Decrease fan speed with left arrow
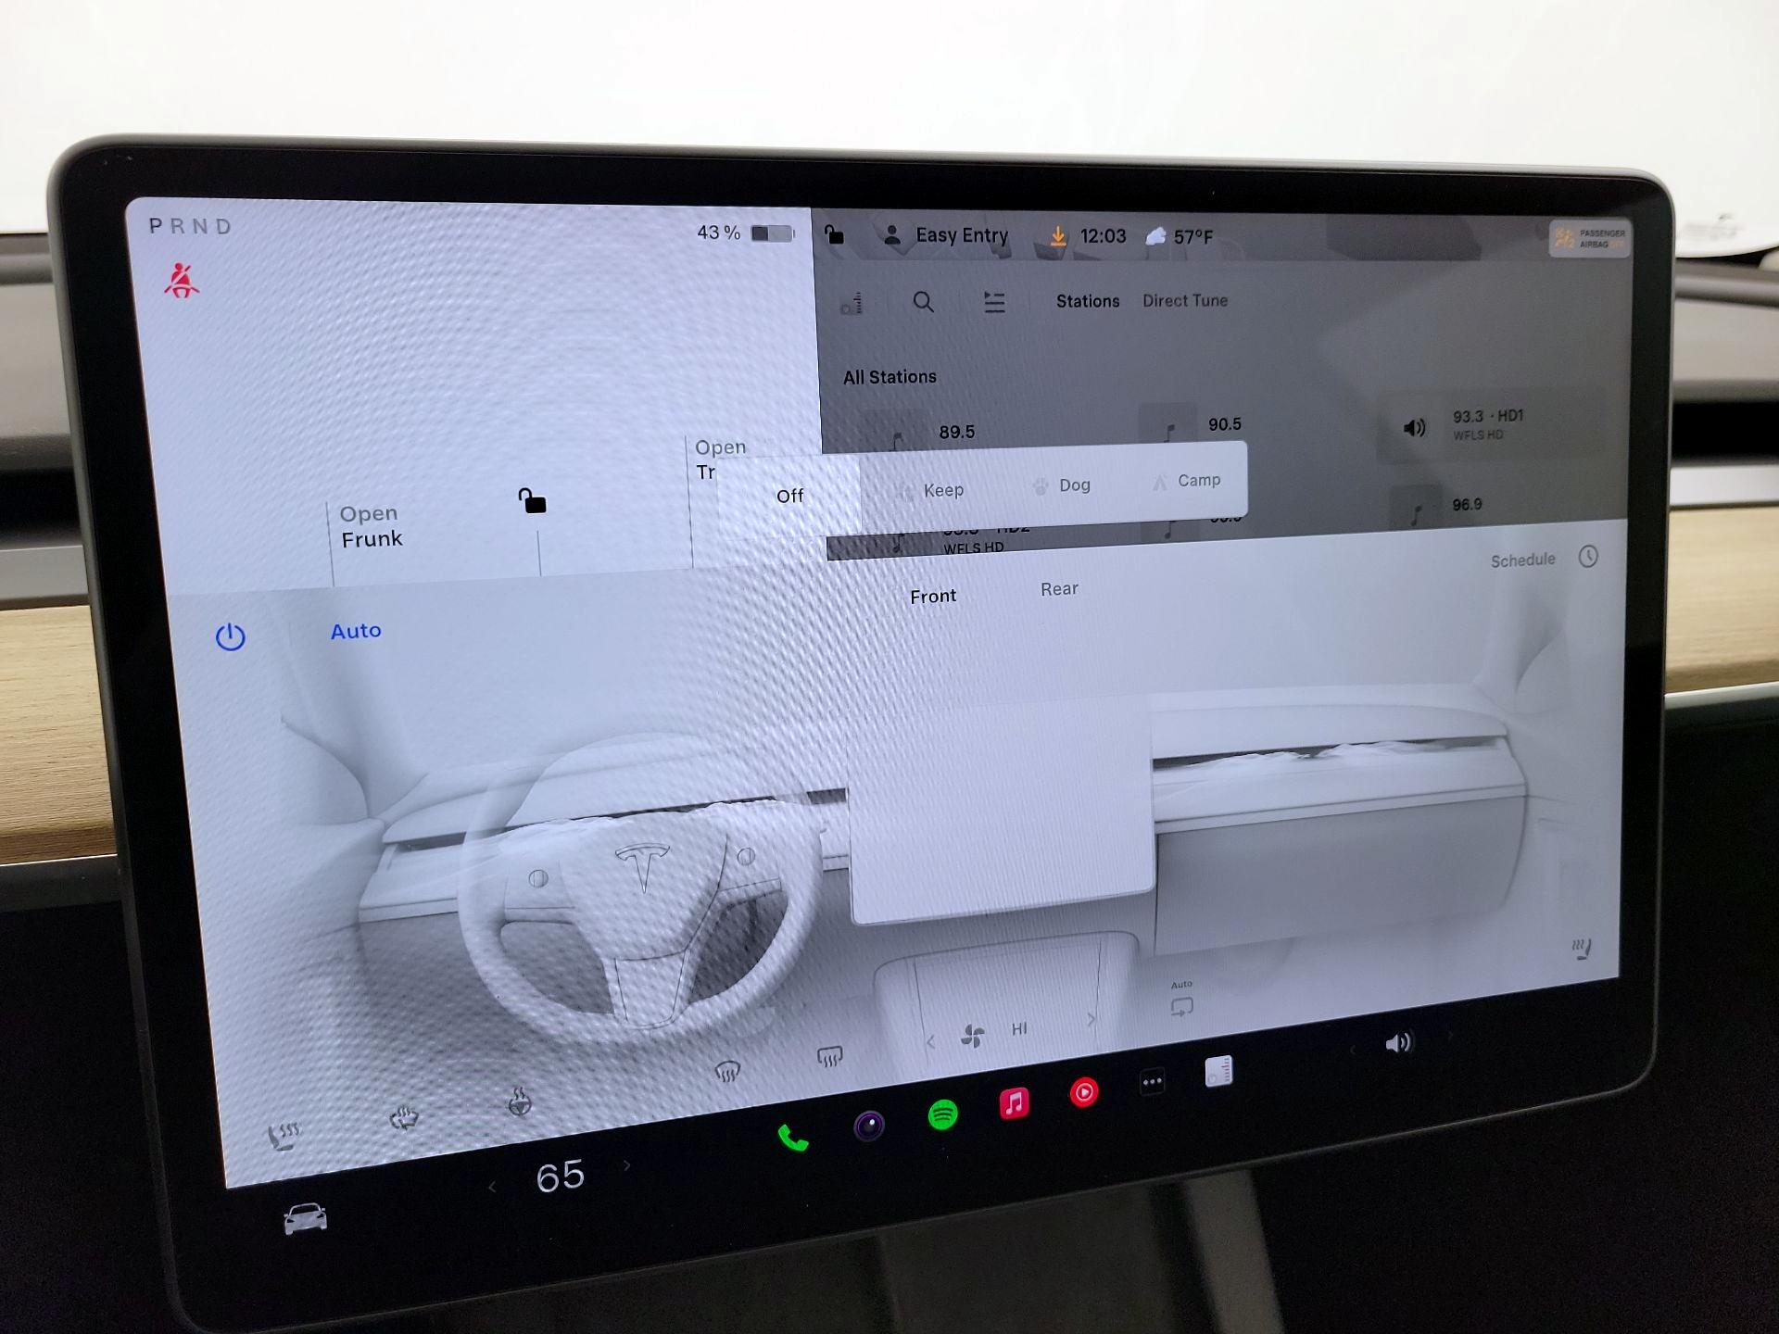Screen dimensions: 1779x1334 (930, 1042)
